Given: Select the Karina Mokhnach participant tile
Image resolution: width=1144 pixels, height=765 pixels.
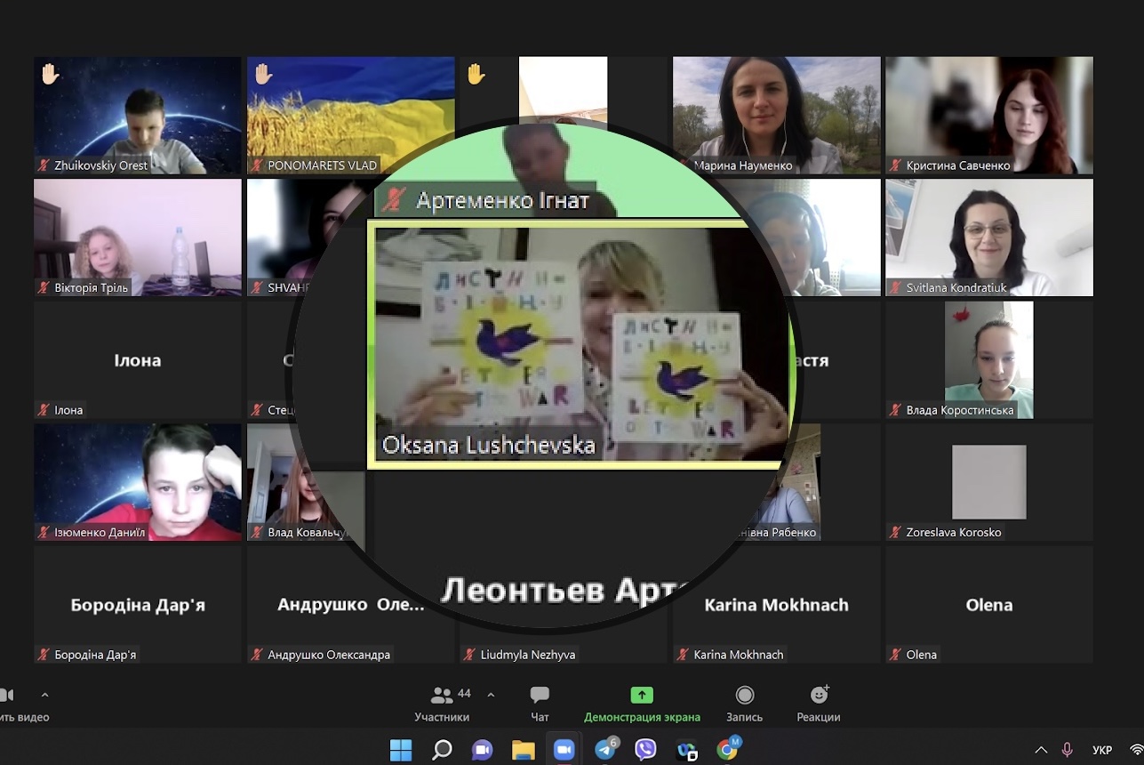Looking at the screenshot, I should click(776, 604).
